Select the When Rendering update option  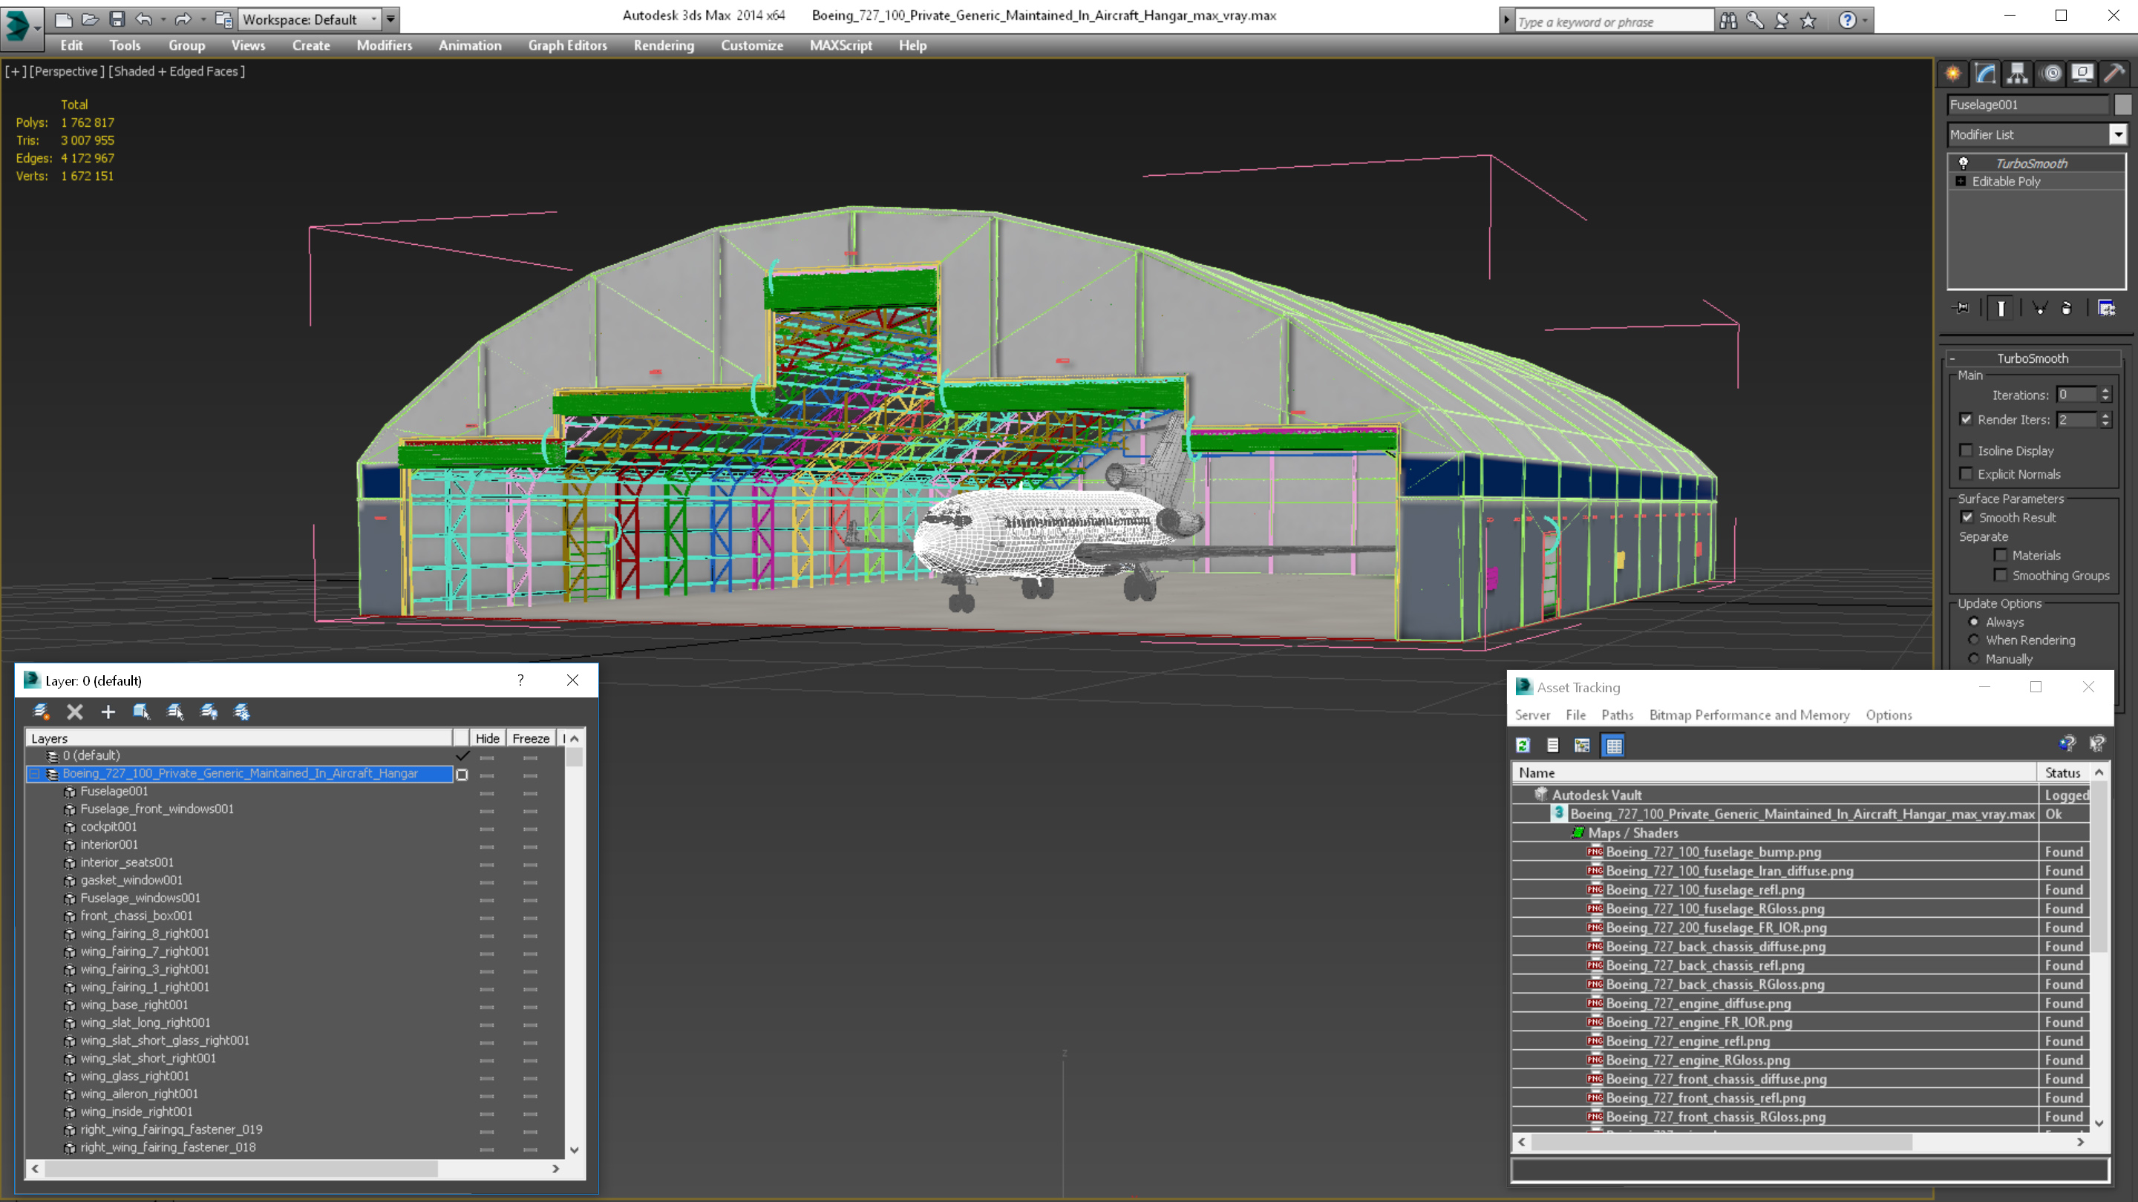pos(1975,640)
